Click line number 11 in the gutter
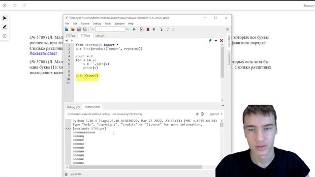This screenshot has width=315, height=177. tap(68, 83)
